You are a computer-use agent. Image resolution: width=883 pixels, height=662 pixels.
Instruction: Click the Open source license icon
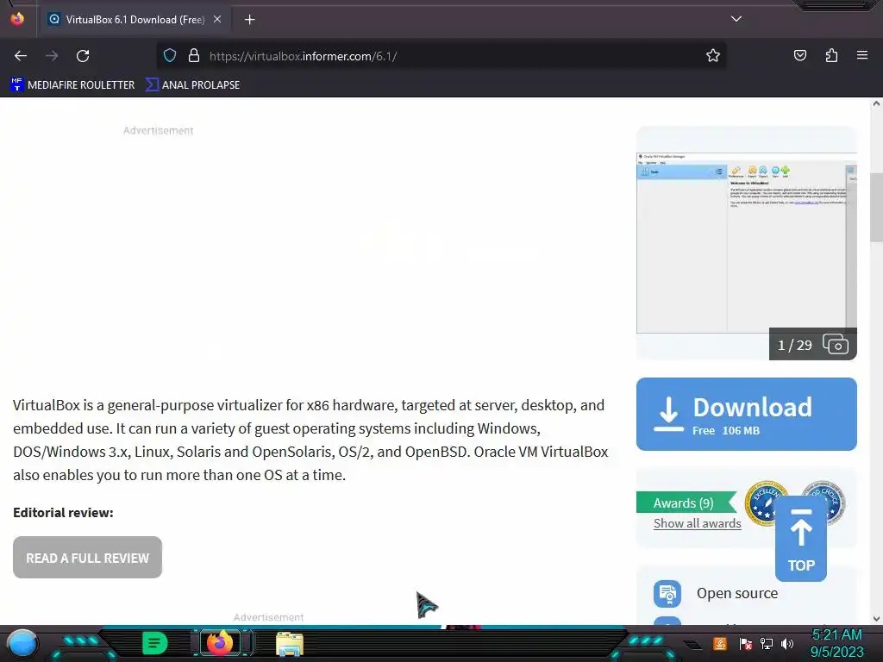667,593
